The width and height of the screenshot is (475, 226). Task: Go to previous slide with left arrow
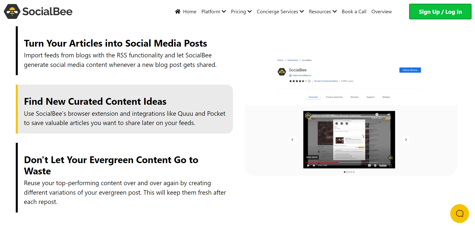[292, 140]
